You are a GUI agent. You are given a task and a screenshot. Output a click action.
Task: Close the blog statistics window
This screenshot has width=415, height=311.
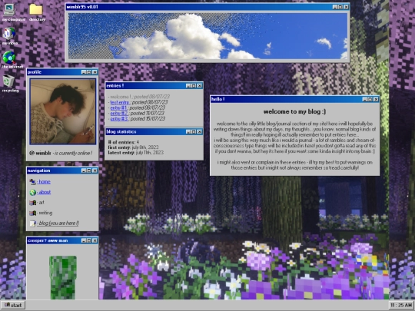tap(200, 132)
